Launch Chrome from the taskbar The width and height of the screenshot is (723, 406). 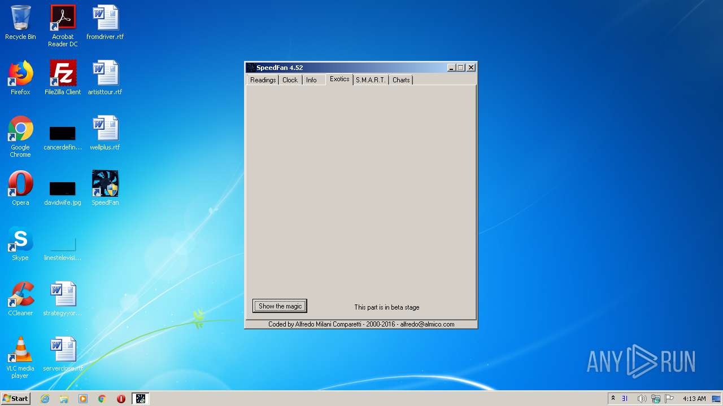[x=102, y=399]
